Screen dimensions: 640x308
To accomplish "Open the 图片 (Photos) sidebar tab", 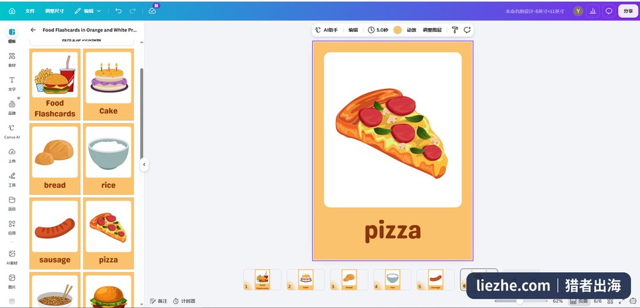I will 12,281.
